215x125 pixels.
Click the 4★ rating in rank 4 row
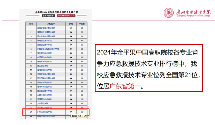pyautogui.click(x=71, y=41)
